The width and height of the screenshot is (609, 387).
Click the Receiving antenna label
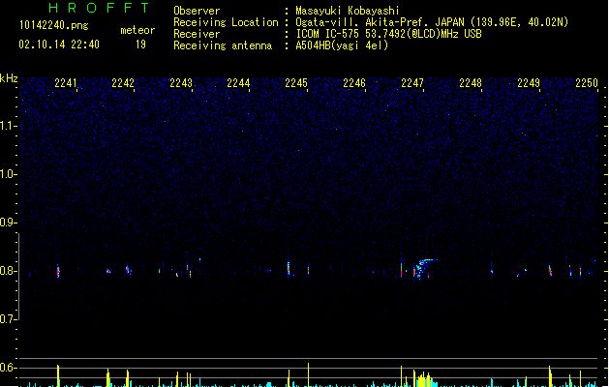tap(223, 45)
